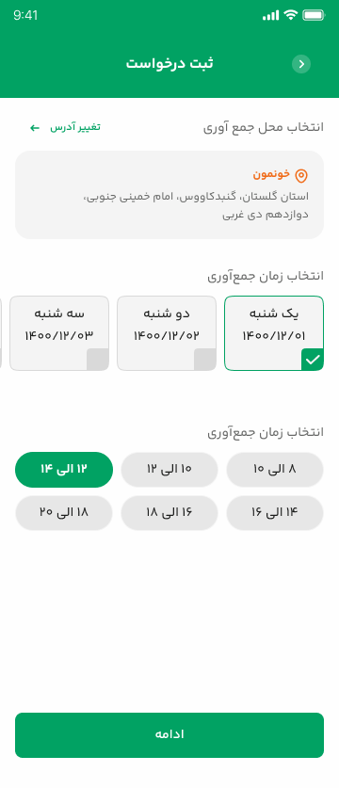Tap the back chevron icon in header
Image resolution: width=339 pixels, height=788 pixels.
click(301, 64)
